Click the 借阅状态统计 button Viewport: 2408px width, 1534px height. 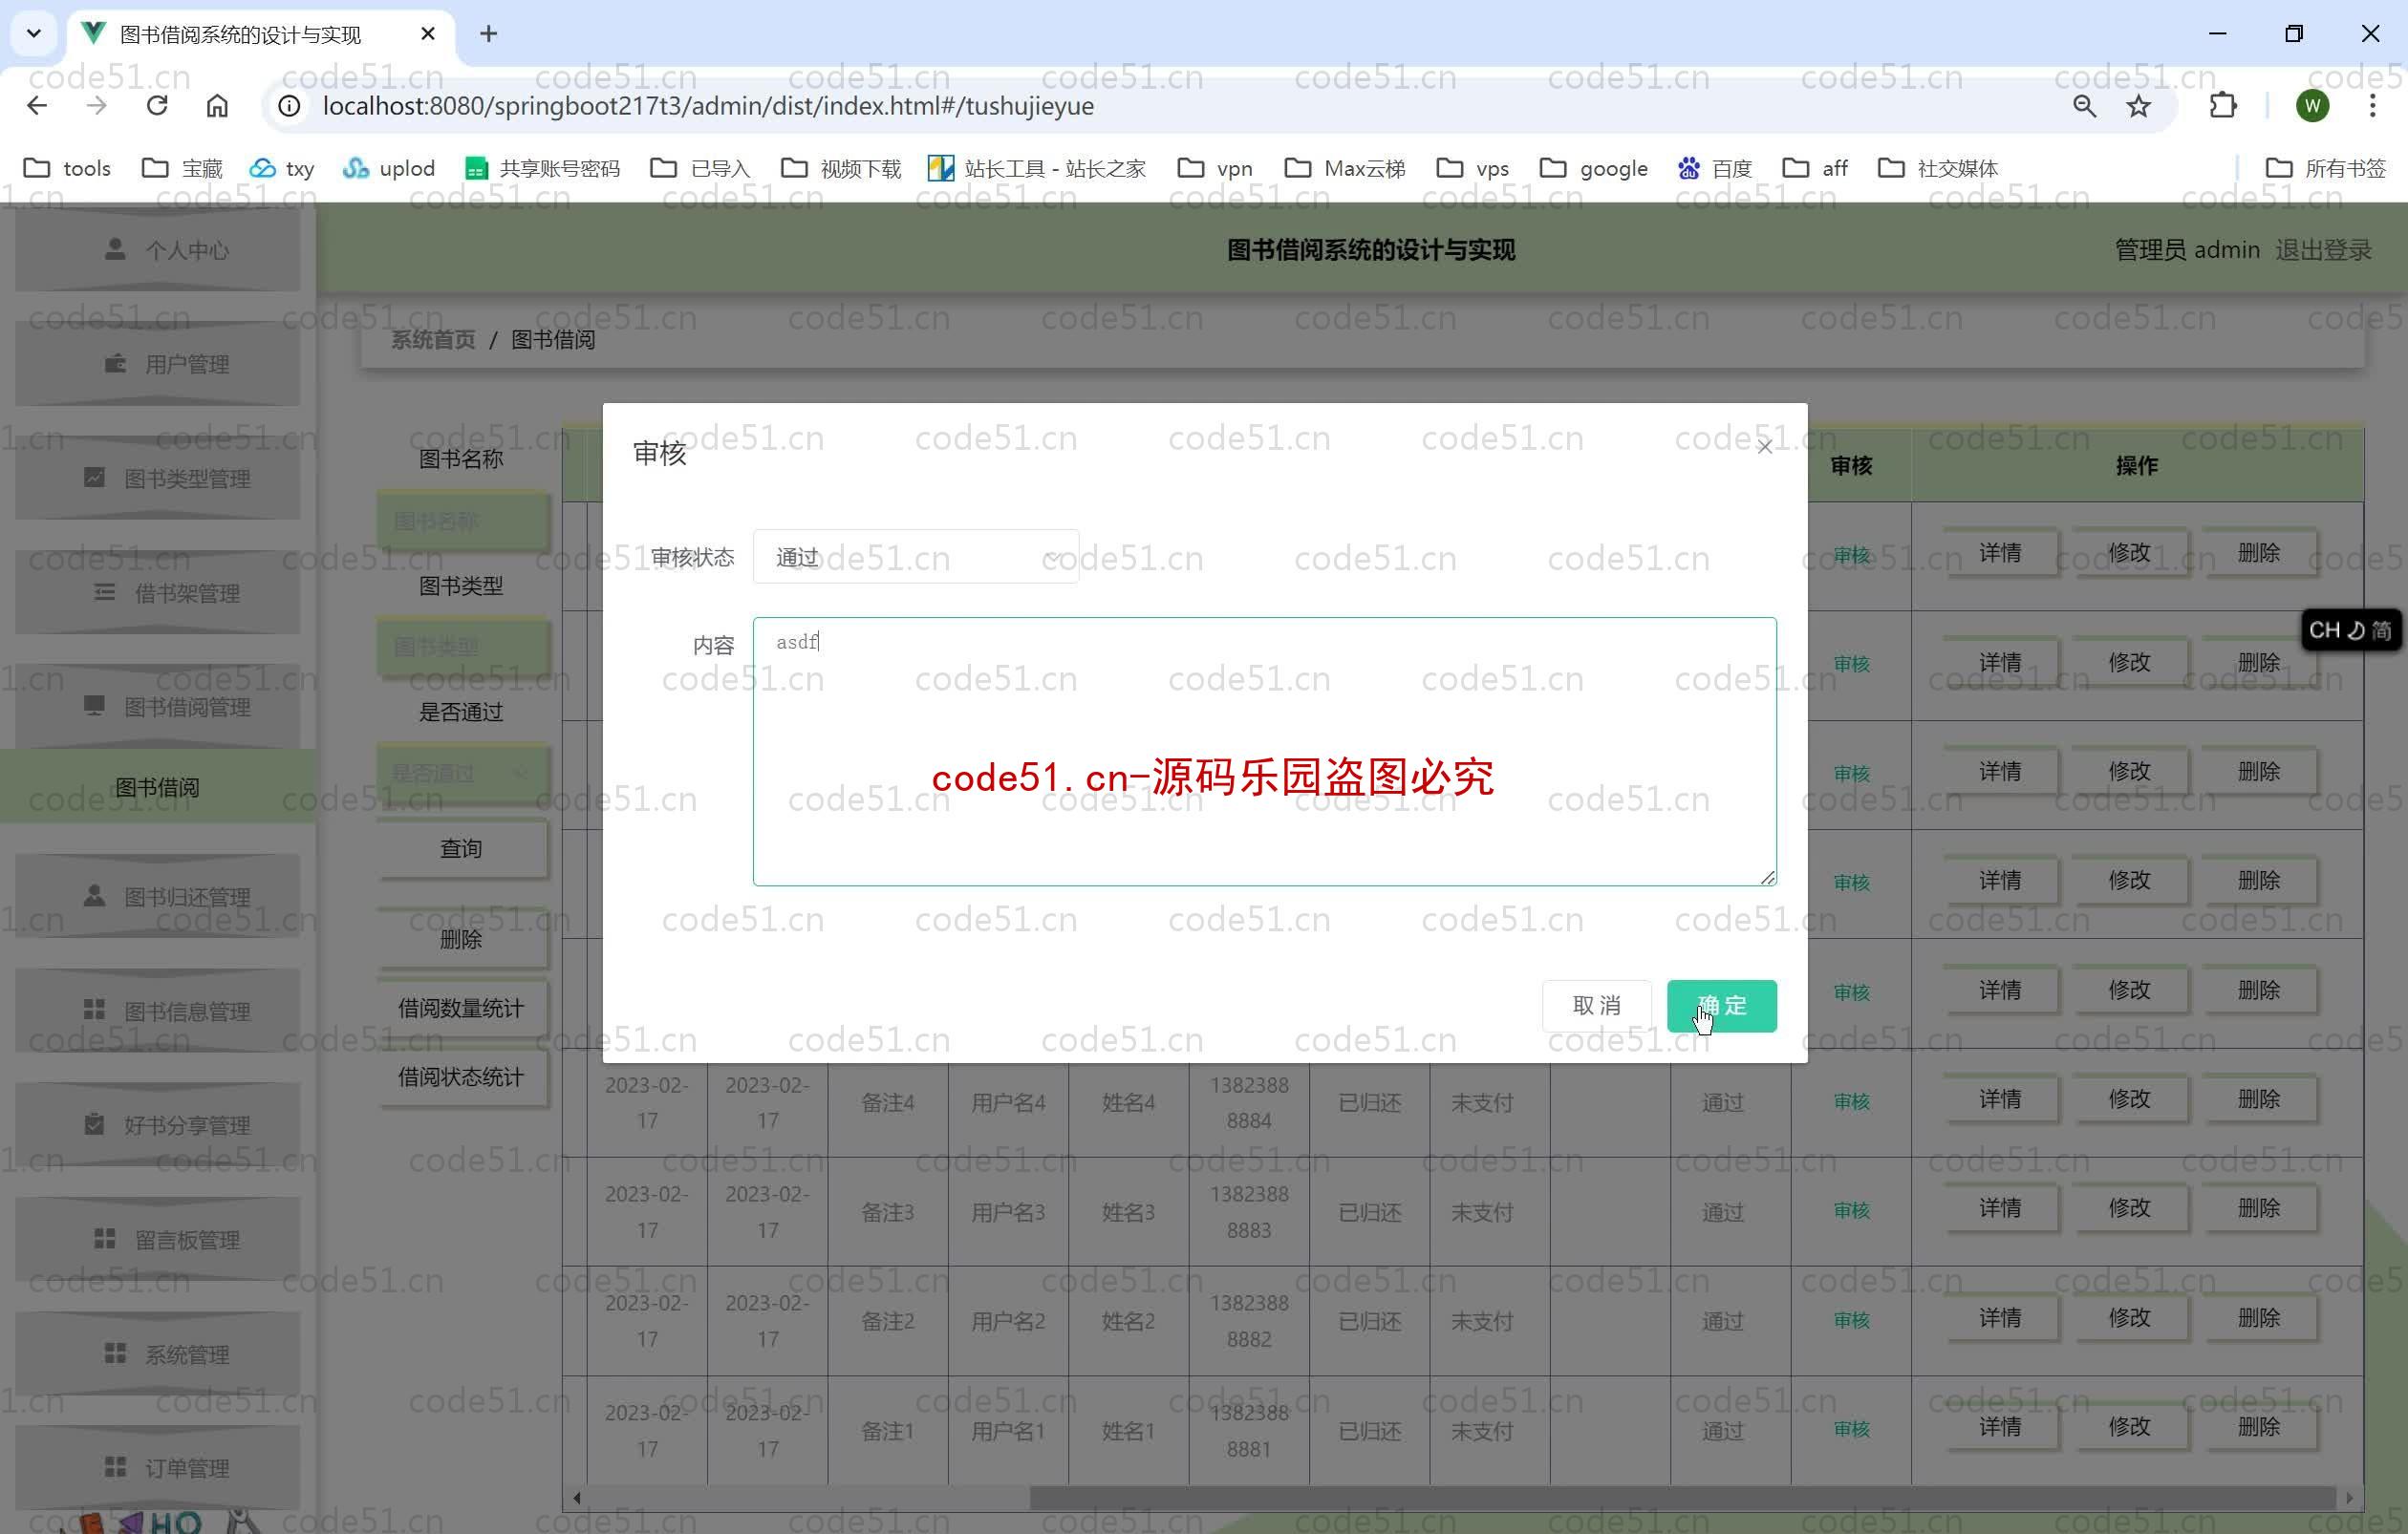click(x=461, y=1077)
